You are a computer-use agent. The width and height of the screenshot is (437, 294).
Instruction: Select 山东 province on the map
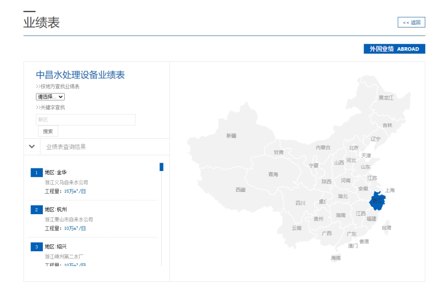(x=366, y=167)
